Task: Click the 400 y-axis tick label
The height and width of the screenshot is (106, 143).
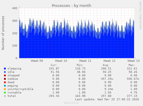Action: (15, 8)
